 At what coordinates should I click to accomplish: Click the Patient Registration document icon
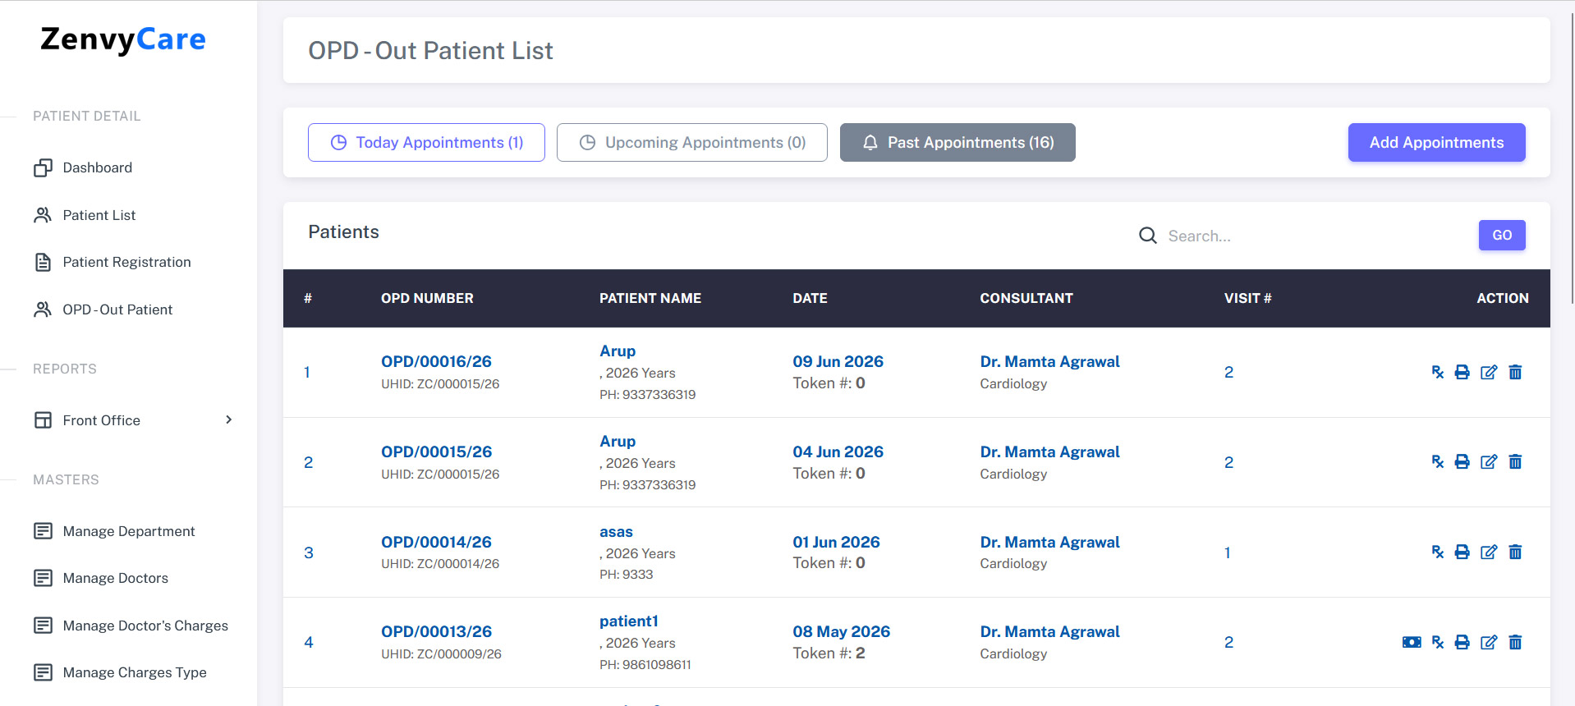click(x=43, y=262)
